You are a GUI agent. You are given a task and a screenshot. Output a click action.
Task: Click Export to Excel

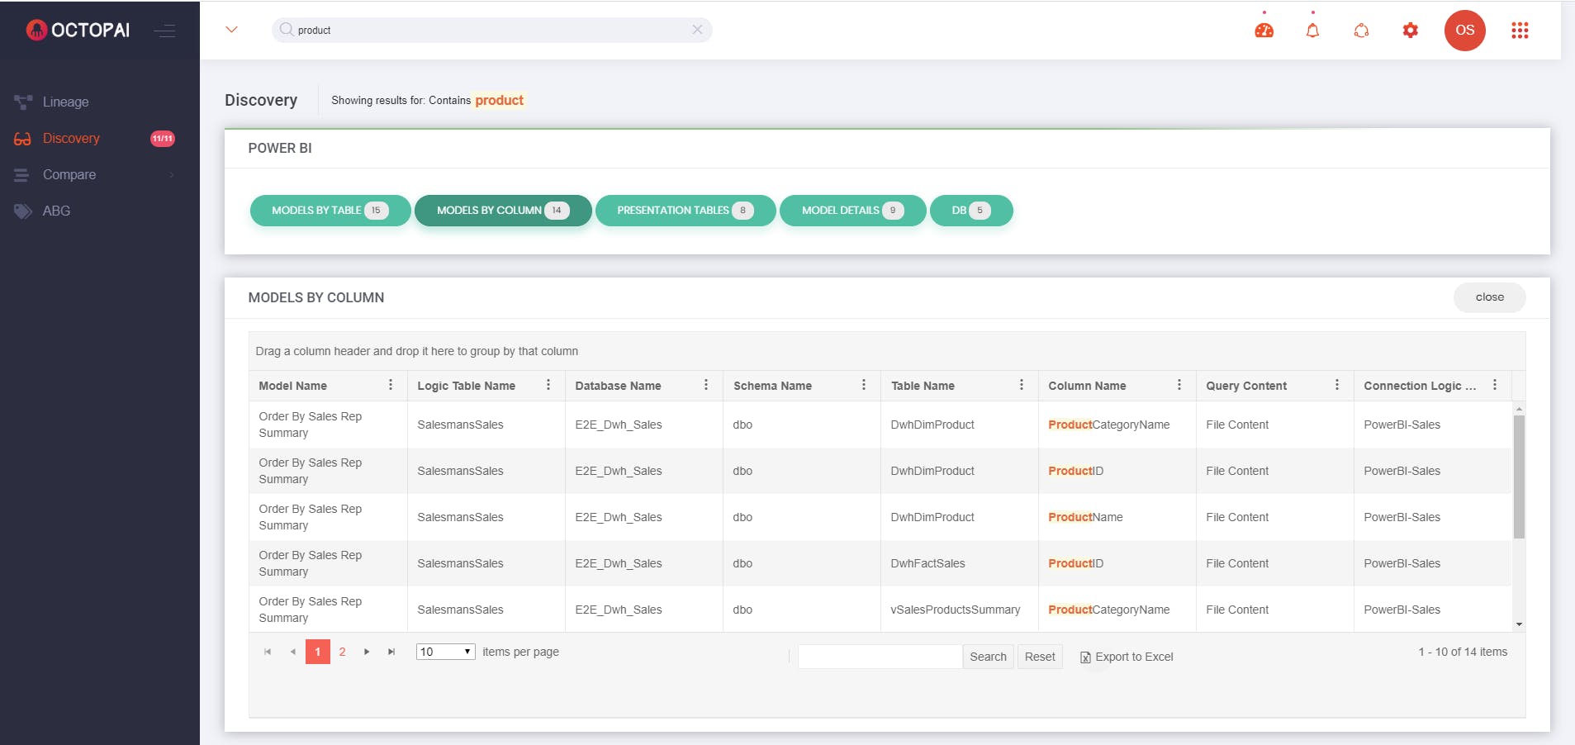[x=1127, y=657]
